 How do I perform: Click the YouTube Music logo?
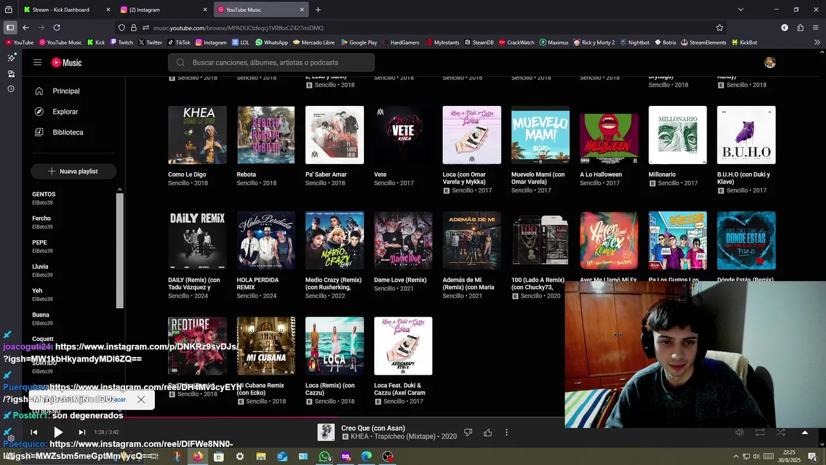click(66, 63)
